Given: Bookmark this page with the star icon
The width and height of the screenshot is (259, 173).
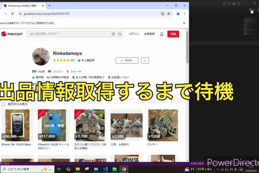Looking at the screenshot, I should click(169, 13).
